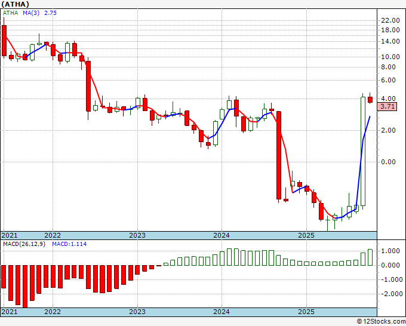Click the 8.00 price axis label
The image size is (406, 326).
click(389, 67)
